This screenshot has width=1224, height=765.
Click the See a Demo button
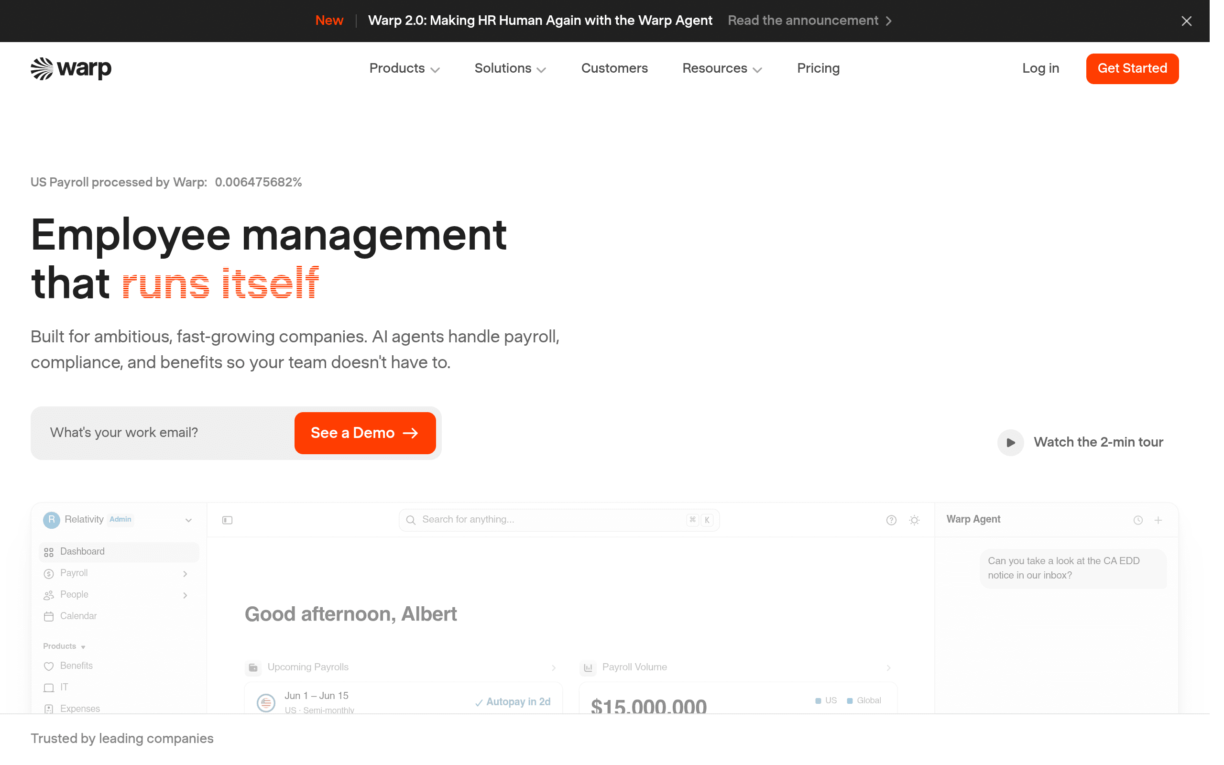[x=365, y=433]
